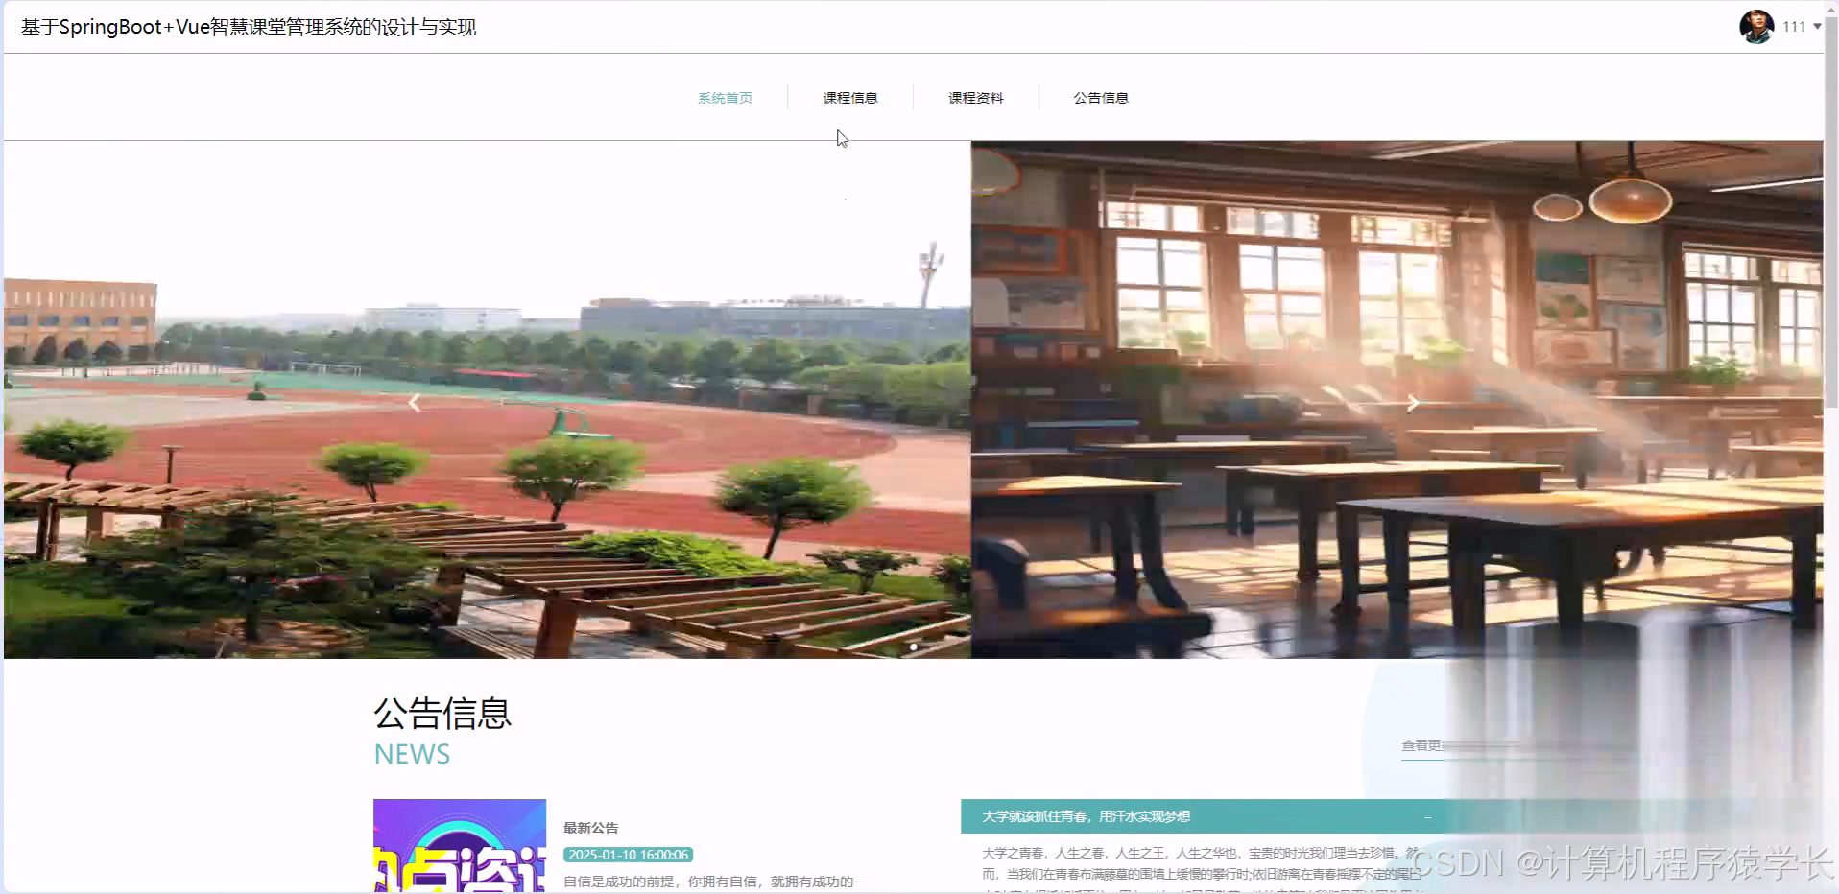The width and height of the screenshot is (1839, 894).
Task: Open the 公告信息 navigation item
Action: [1101, 97]
